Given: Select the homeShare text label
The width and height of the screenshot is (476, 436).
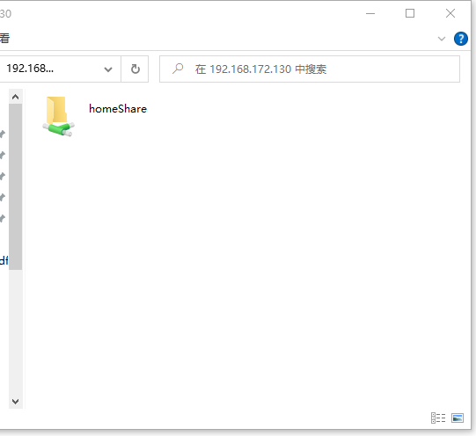Looking at the screenshot, I should pyautogui.click(x=118, y=108).
